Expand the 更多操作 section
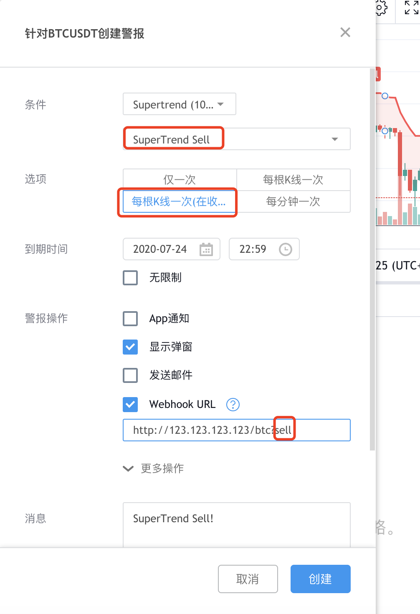Screen dimensions: 420x614 click(154, 468)
